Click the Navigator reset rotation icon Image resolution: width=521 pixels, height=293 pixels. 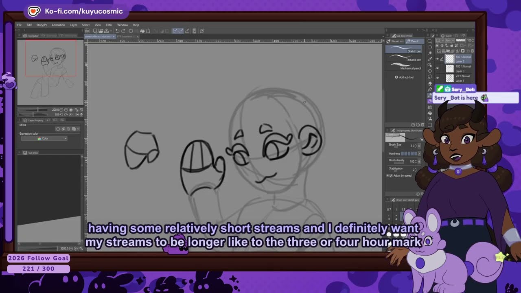(x=71, y=114)
